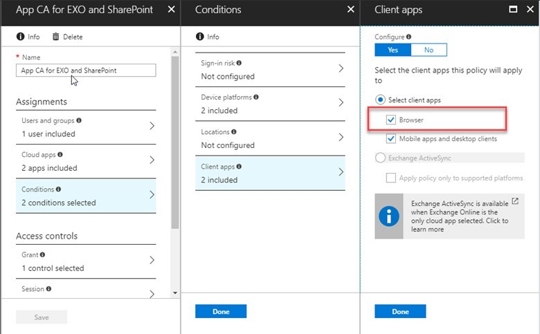The image size is (540, 334).
Task: Click Done in the Conditions blade
Action: pyautogui.click(x=221, y=311)
